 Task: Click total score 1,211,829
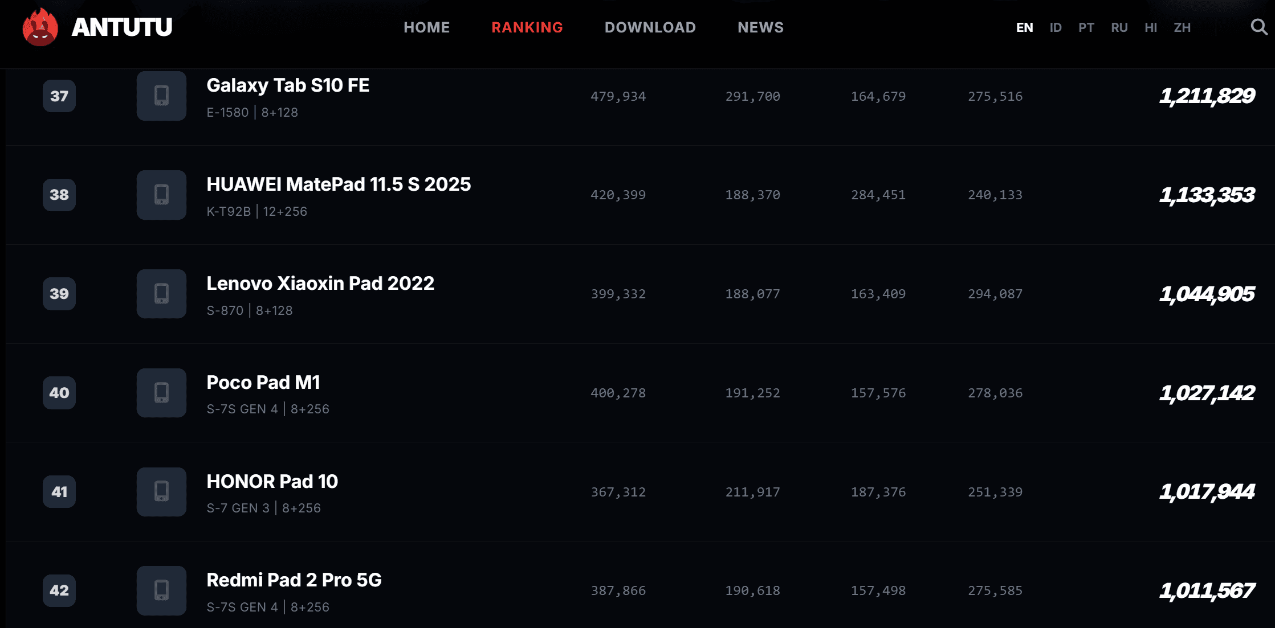[x=1207, y=96]
